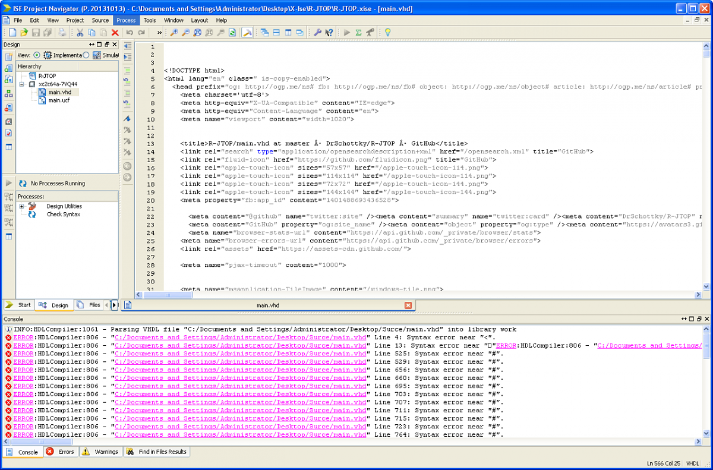The height and width of the screenshot is (470, 713).
Task: Activate the What's This help pointer
Action: pyautogui.click(x=329, y=33)
